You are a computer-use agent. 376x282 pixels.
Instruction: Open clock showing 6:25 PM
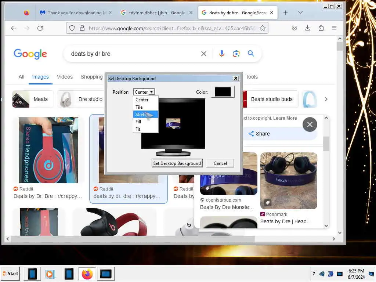point(356,274)
